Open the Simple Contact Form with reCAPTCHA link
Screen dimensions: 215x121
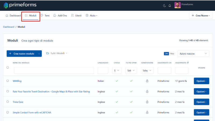click(32, 112)
